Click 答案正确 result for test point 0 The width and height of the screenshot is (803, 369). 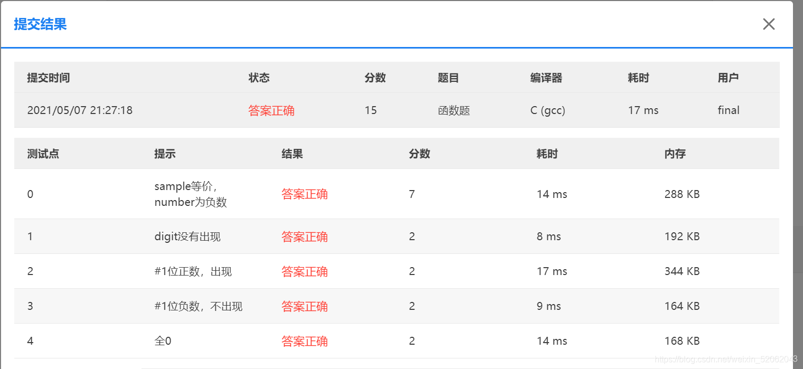(x=305, y=194)
